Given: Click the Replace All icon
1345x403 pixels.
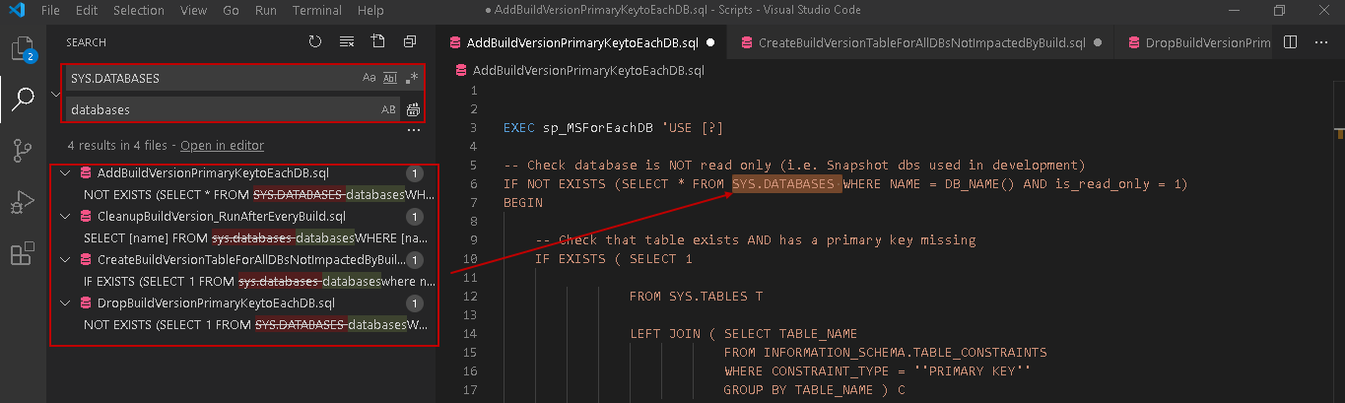Looking at the screenshot, I should tap(414, 109).
